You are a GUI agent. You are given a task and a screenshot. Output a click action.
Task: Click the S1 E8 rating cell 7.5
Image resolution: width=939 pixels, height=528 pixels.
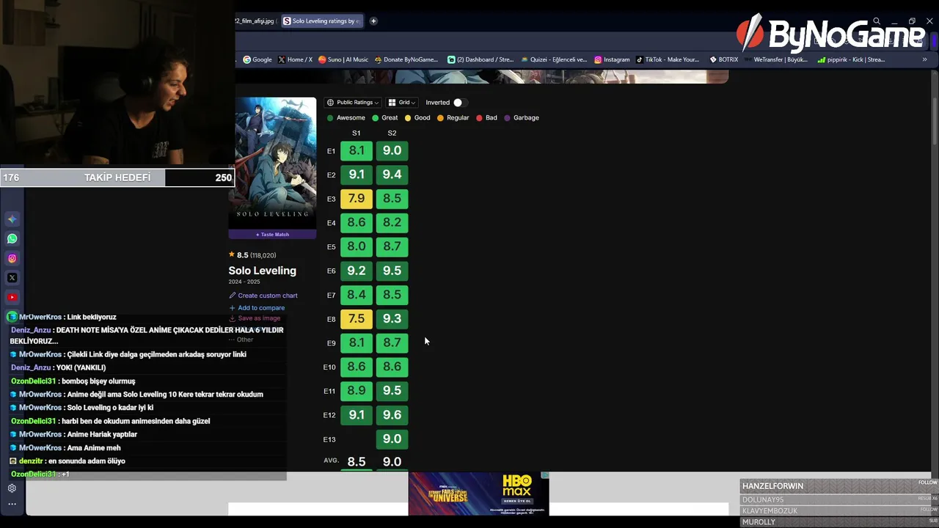click(357, 319)
